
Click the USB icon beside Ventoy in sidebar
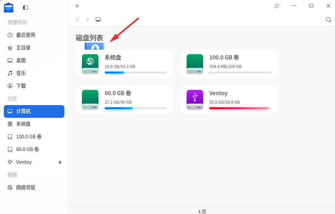10,162
